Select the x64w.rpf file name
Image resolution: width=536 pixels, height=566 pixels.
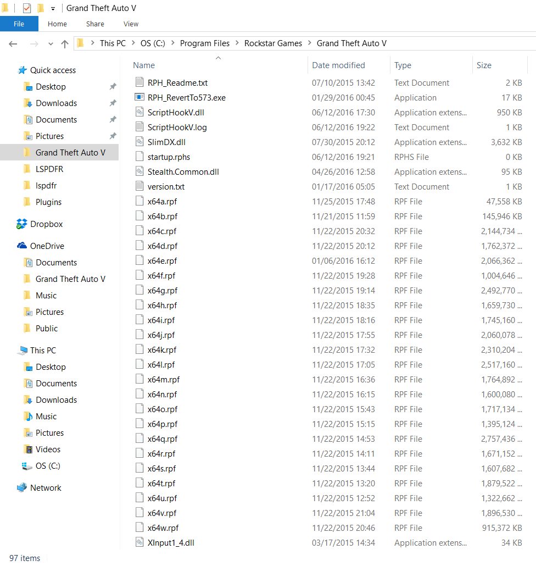tap(163, 528)
